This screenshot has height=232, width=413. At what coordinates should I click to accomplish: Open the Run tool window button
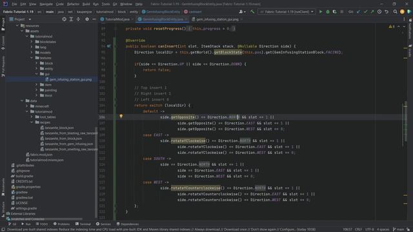(26, 224)
